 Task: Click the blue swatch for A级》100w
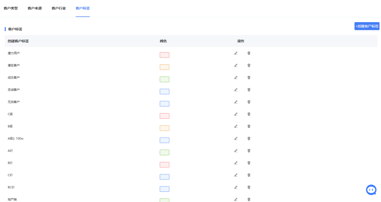pyautogui.click(x=164, y=140)
